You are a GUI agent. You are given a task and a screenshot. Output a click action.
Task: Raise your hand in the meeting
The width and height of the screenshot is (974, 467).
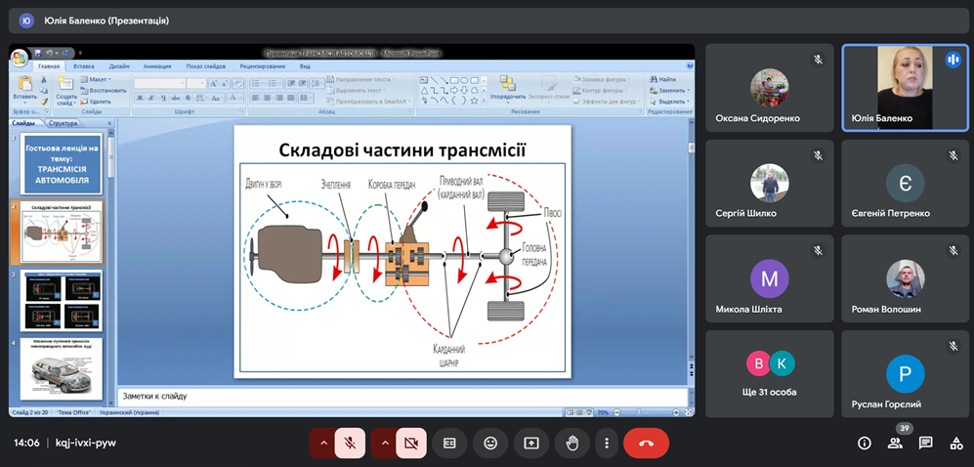(572, 443)
